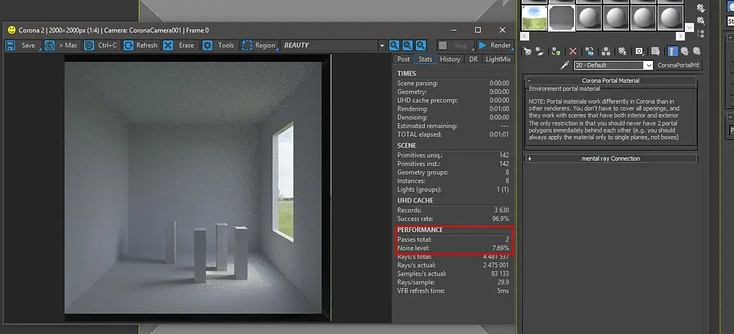Click Primitives uniq. value 142
This screenshot has width=734, height=334.
tap(504, 155)
